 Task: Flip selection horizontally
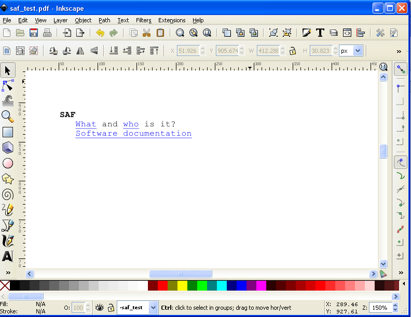tap(80, 51)
